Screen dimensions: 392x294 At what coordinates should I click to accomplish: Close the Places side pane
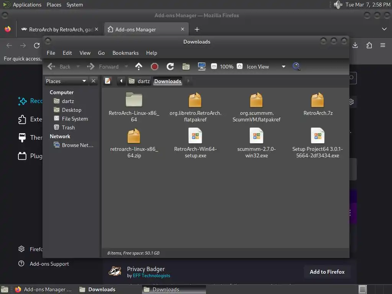[93, 81]
